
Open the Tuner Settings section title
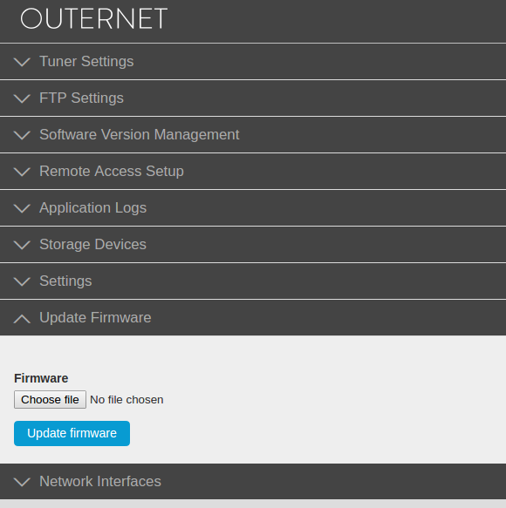(86, 62)
